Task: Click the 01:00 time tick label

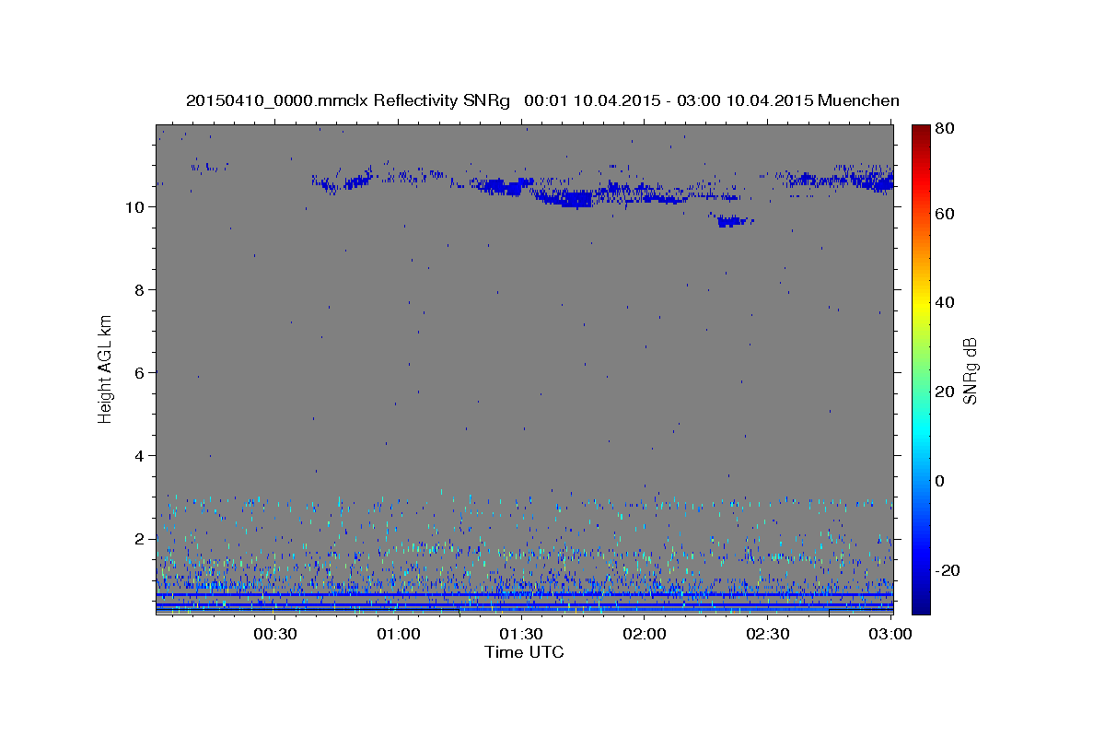Action: [x=399, y=634]
